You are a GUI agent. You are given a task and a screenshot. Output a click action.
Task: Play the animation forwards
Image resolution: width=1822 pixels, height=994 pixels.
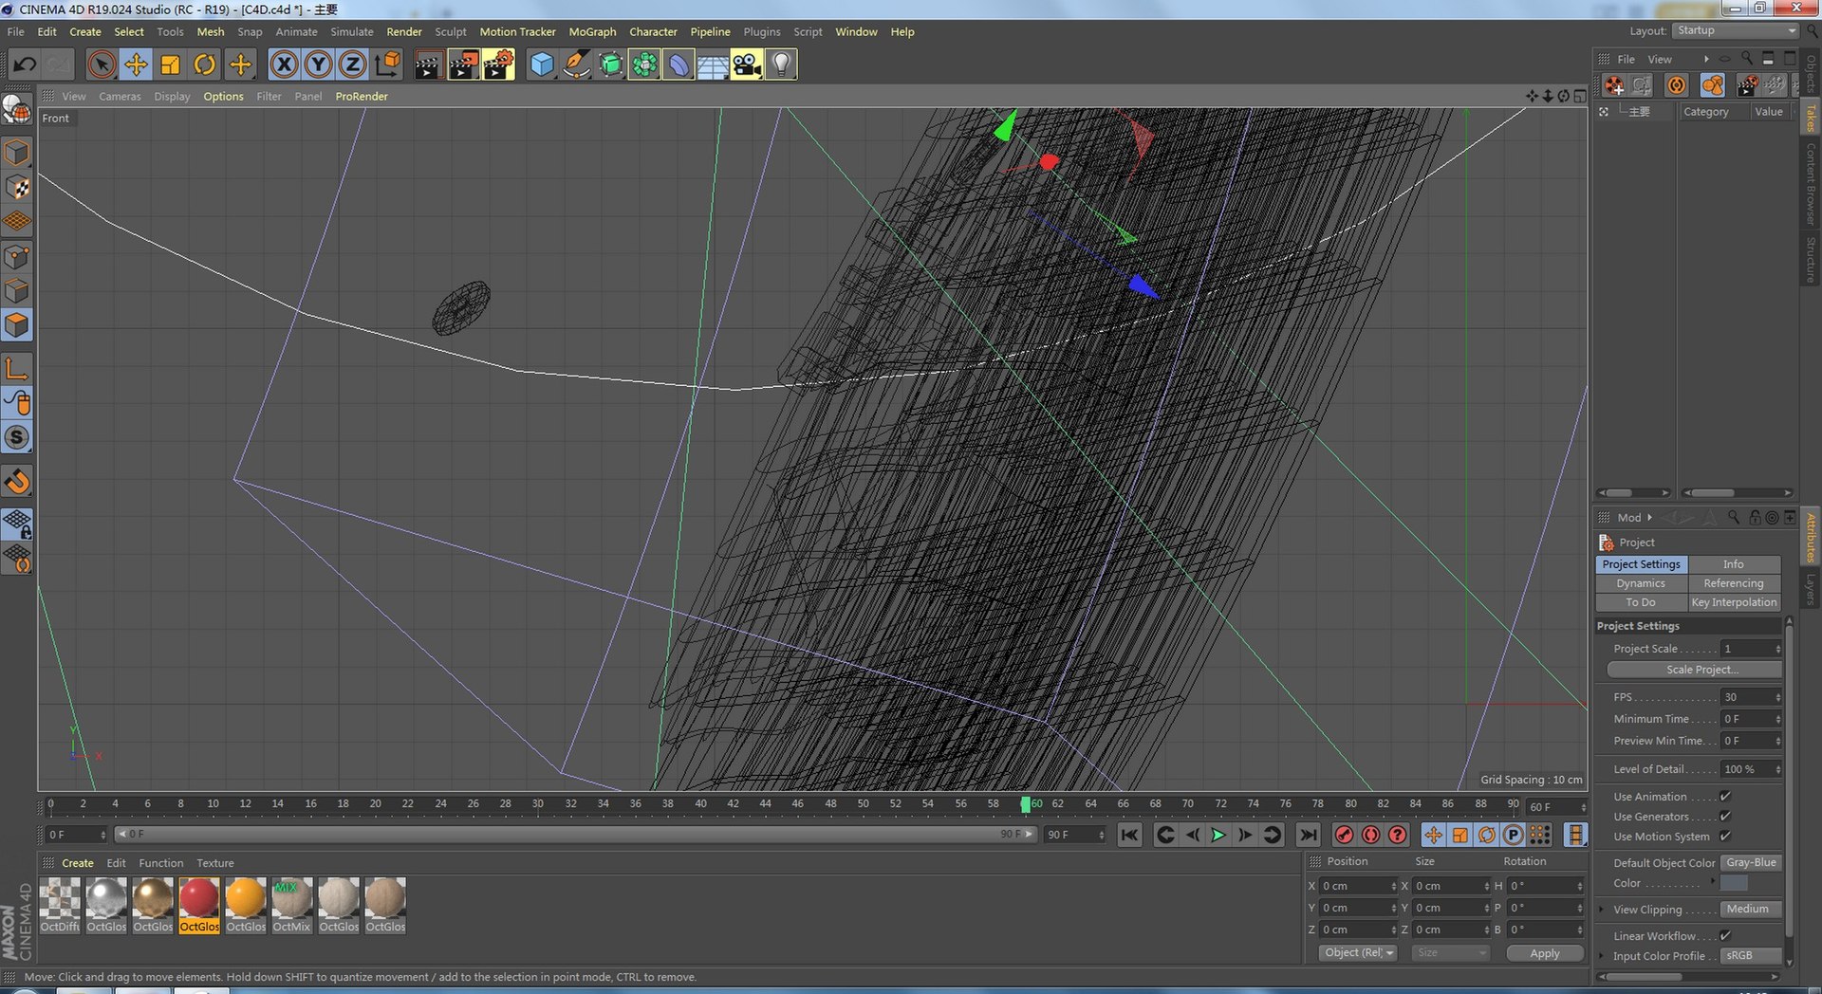tap(1218, 835)
